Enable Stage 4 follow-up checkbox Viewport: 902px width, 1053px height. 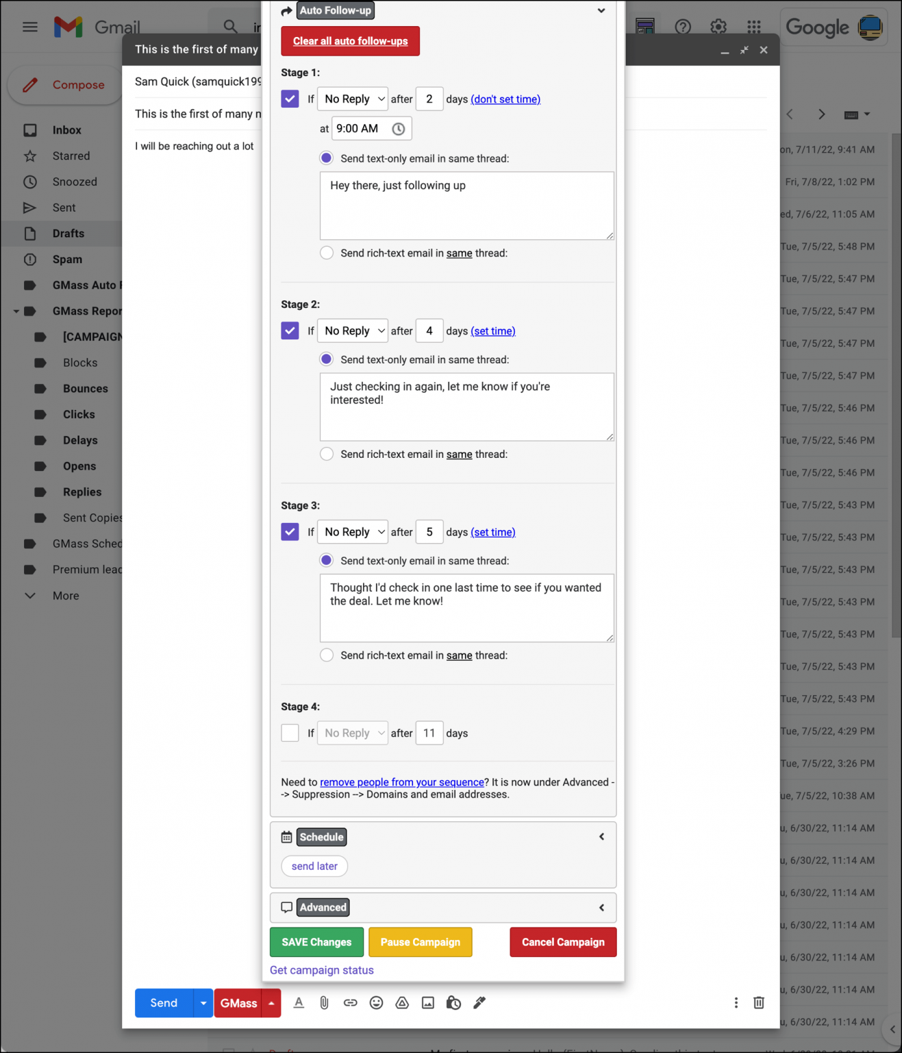[x=290, y=733]
